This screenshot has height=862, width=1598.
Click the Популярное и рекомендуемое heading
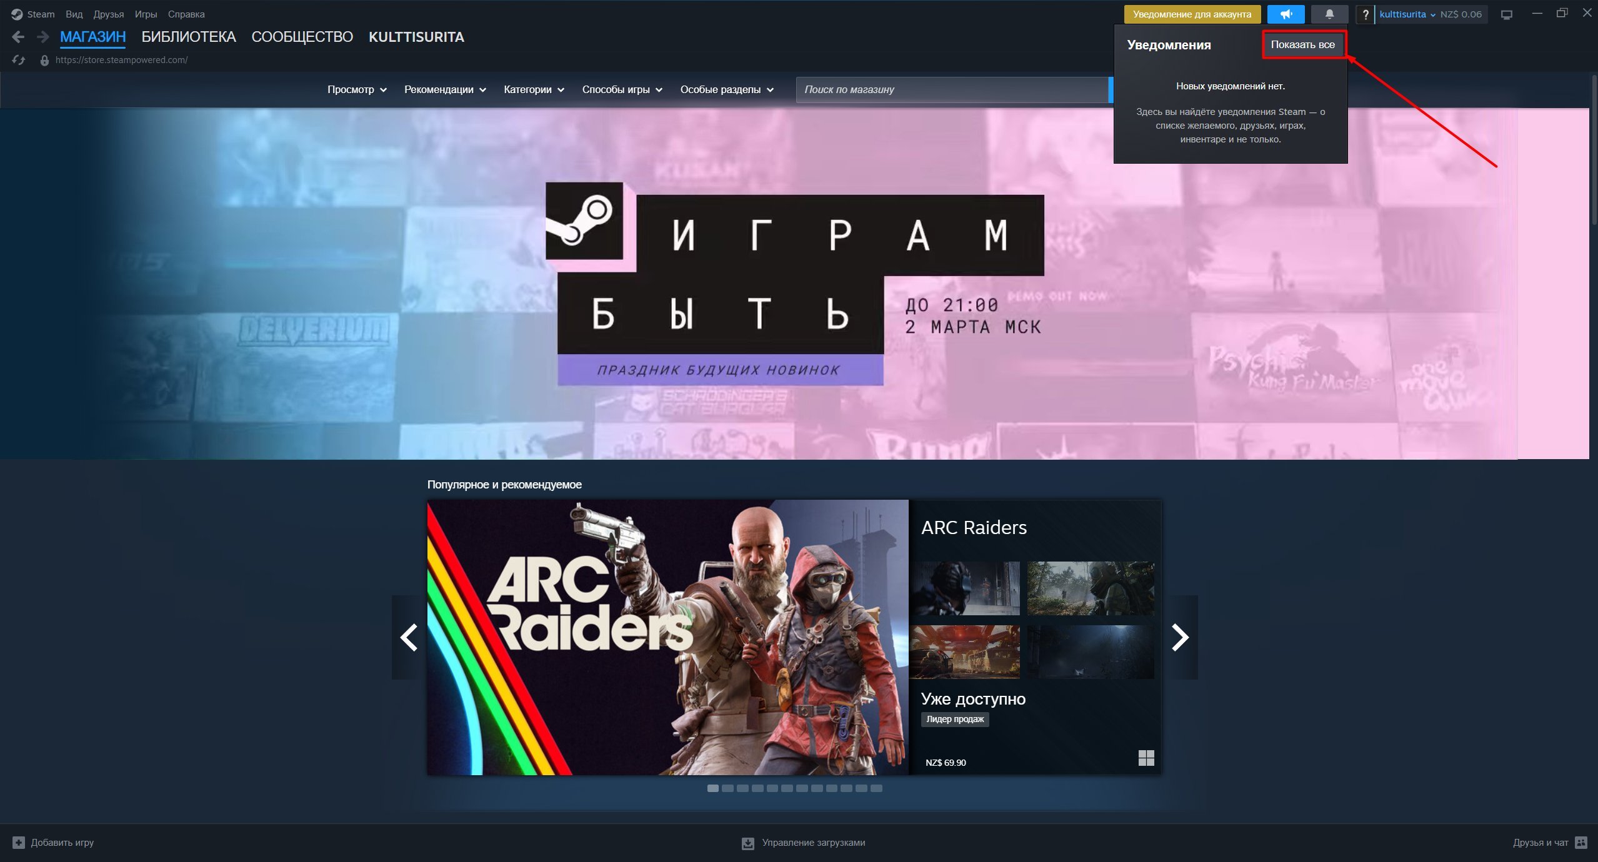pyautogui.click(x=504, y=485)
